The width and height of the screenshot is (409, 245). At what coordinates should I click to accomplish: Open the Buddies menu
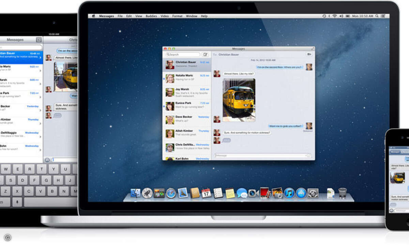[x=151, y=16]
